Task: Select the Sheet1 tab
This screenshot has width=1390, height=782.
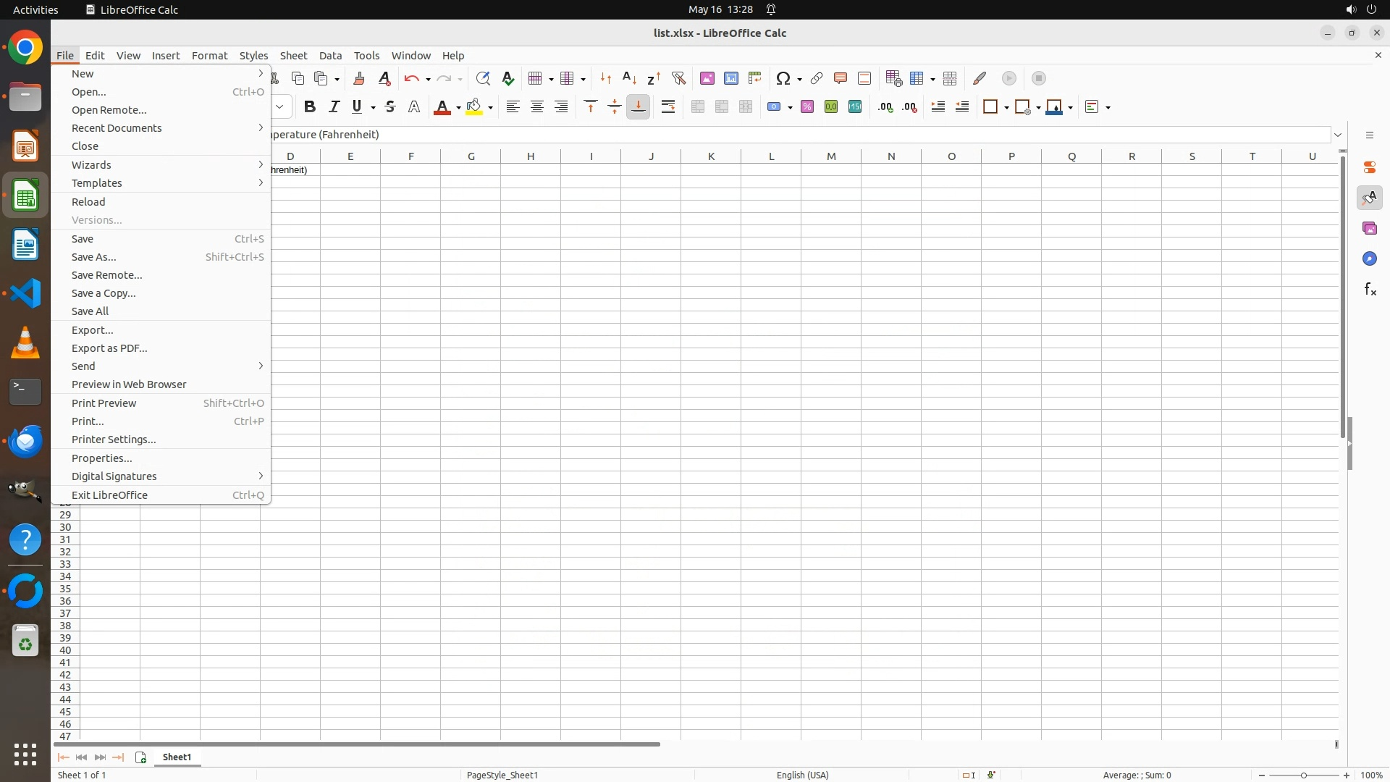Action: (177, 757)
